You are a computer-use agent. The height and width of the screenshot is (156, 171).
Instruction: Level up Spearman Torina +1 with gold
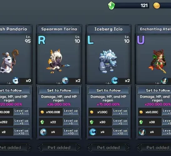(71, 112)
